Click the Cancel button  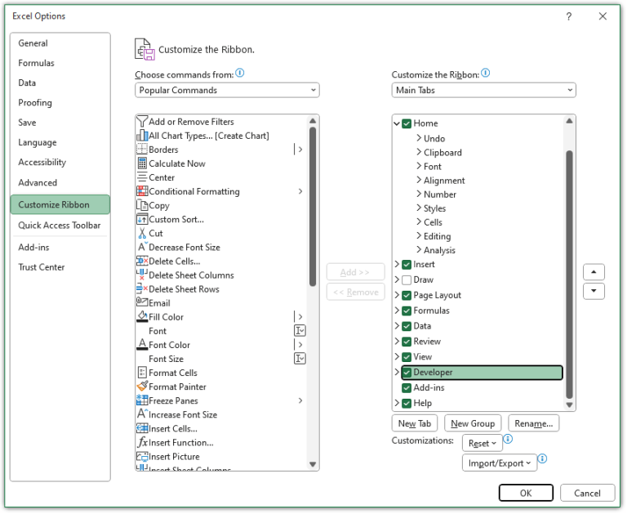tap(587, 494)
